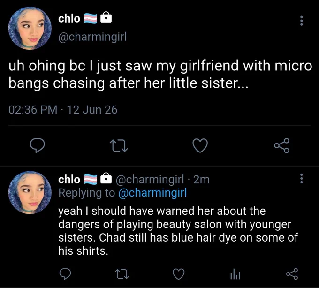Open chlo's avatar on the reply tweet
This screenshot has width=319, height=288.
point(30,192)
